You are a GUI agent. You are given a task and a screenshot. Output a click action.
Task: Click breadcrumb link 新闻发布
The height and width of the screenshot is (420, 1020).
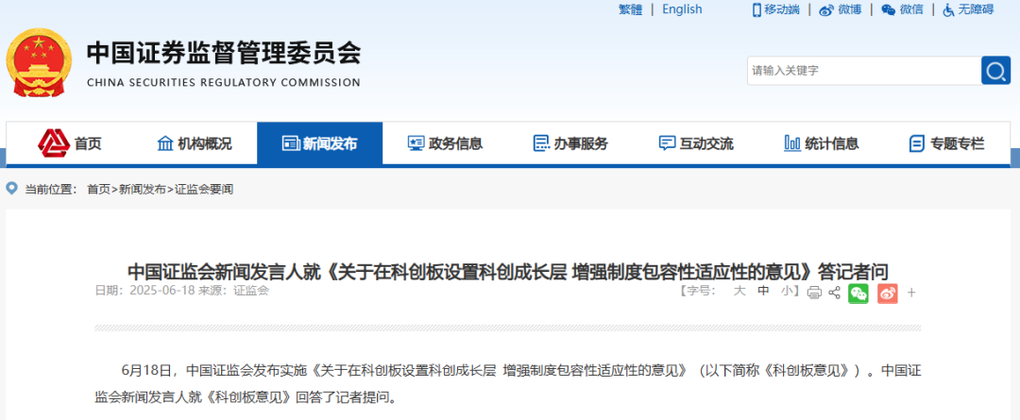tap(142, 189)
